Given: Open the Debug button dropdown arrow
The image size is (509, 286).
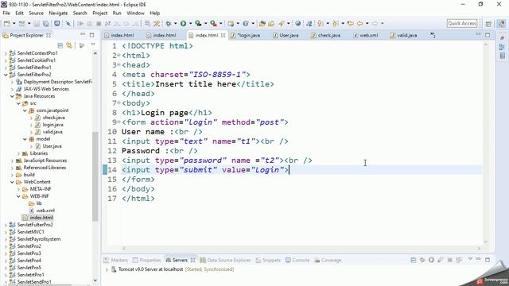Looking at the screenshot, I should tap(175, 23).
